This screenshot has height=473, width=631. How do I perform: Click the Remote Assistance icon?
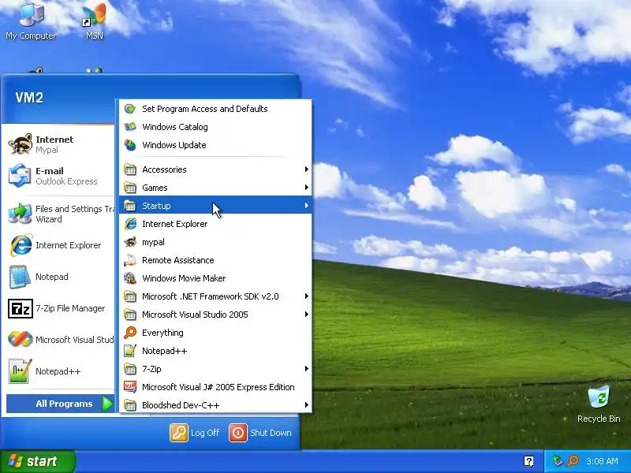point(130,260)
